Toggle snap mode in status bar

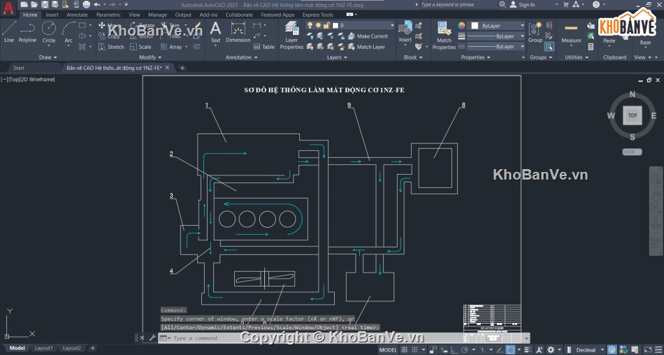click(415, 350)
